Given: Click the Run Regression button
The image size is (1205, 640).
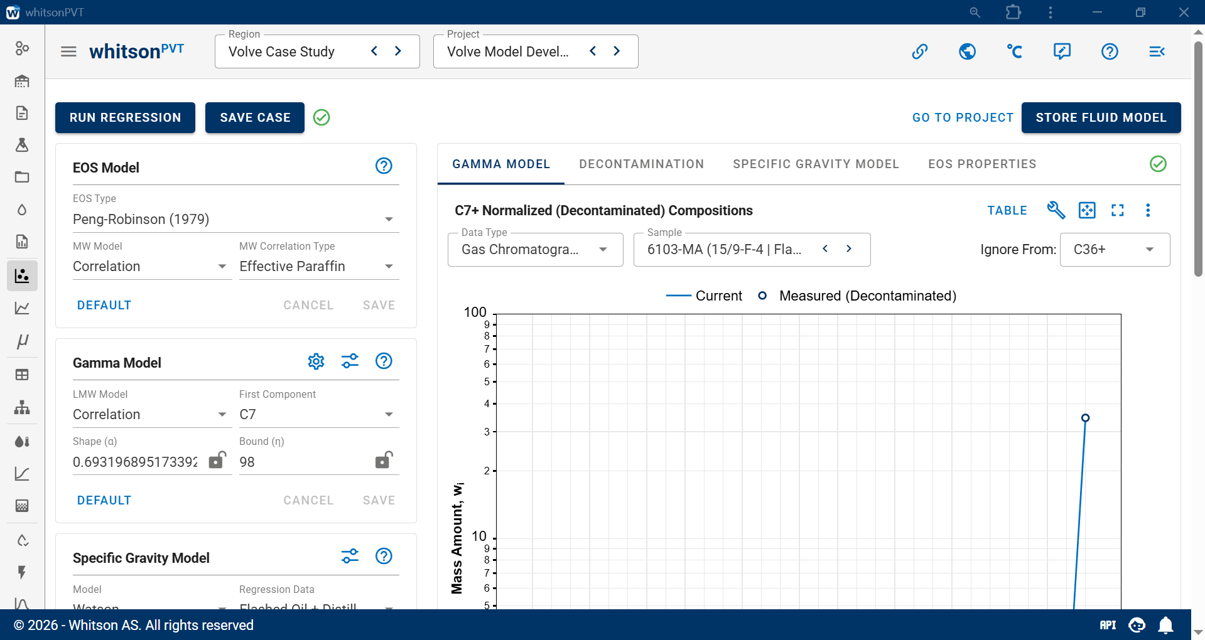Looking at the screenshot, I should [x=125, y=118].
